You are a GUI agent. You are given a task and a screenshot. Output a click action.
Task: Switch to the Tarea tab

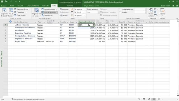pyautogui.click(x=12, y=6)
